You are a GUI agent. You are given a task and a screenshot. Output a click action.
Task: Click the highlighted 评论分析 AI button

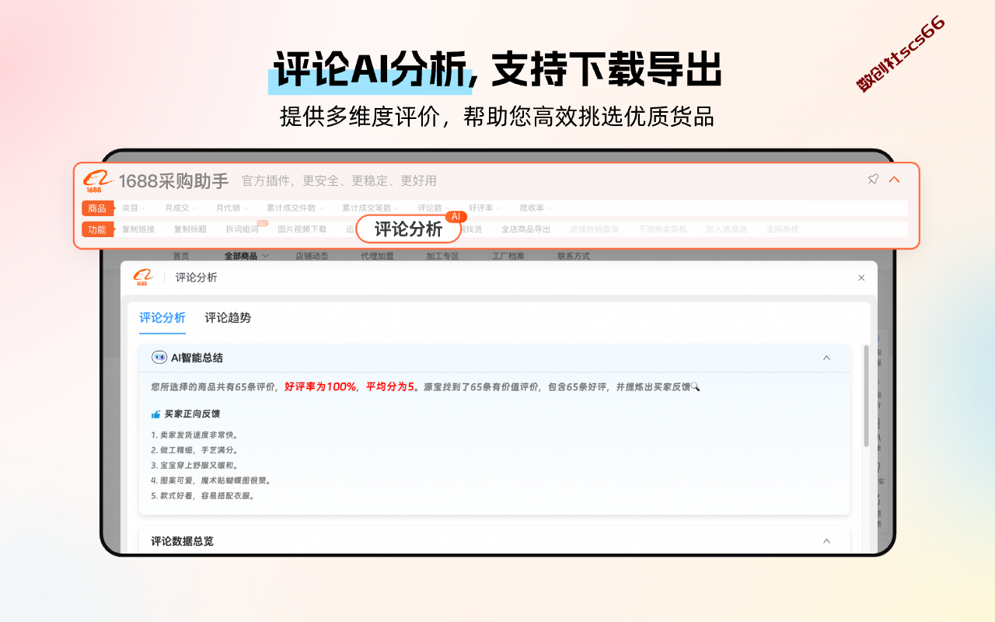[x=409, y=229]
